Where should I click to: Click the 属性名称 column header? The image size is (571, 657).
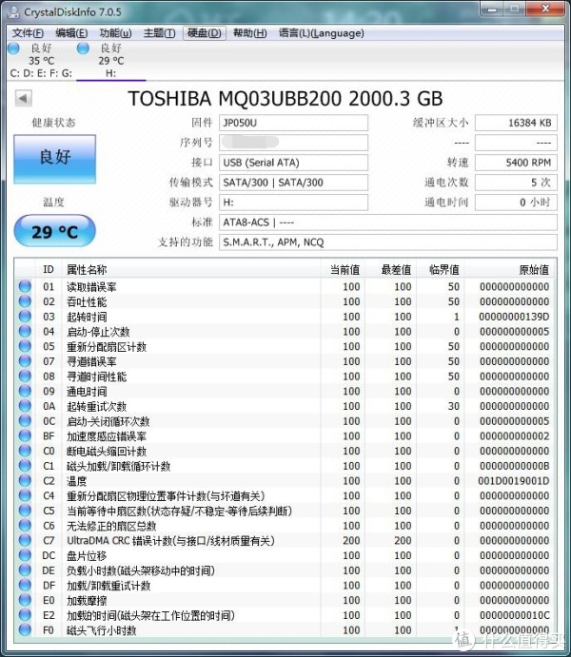pyautogui.click(x=191, y=269)
